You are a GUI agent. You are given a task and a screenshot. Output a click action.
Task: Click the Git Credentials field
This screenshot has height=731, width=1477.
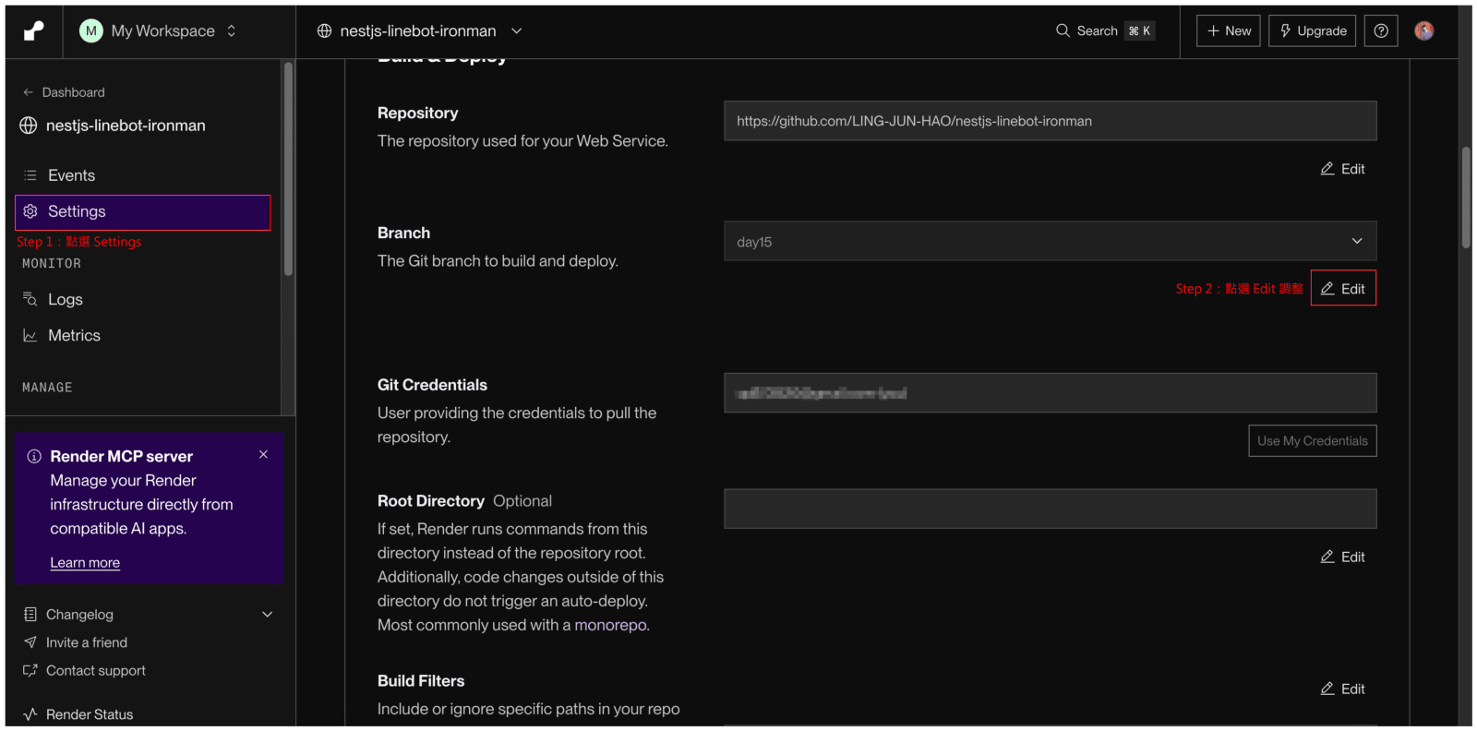(x=1051, y=393)
